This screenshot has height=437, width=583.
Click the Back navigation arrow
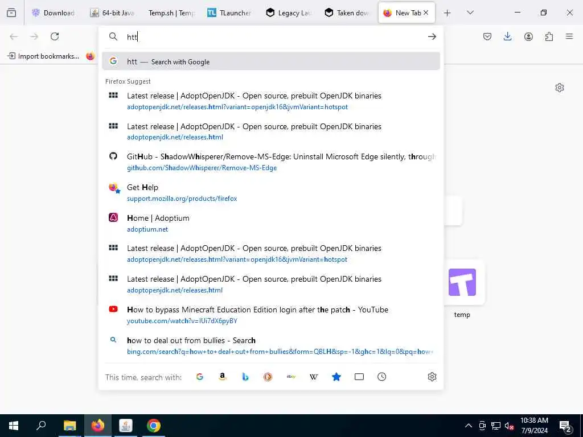coord(14,36)
